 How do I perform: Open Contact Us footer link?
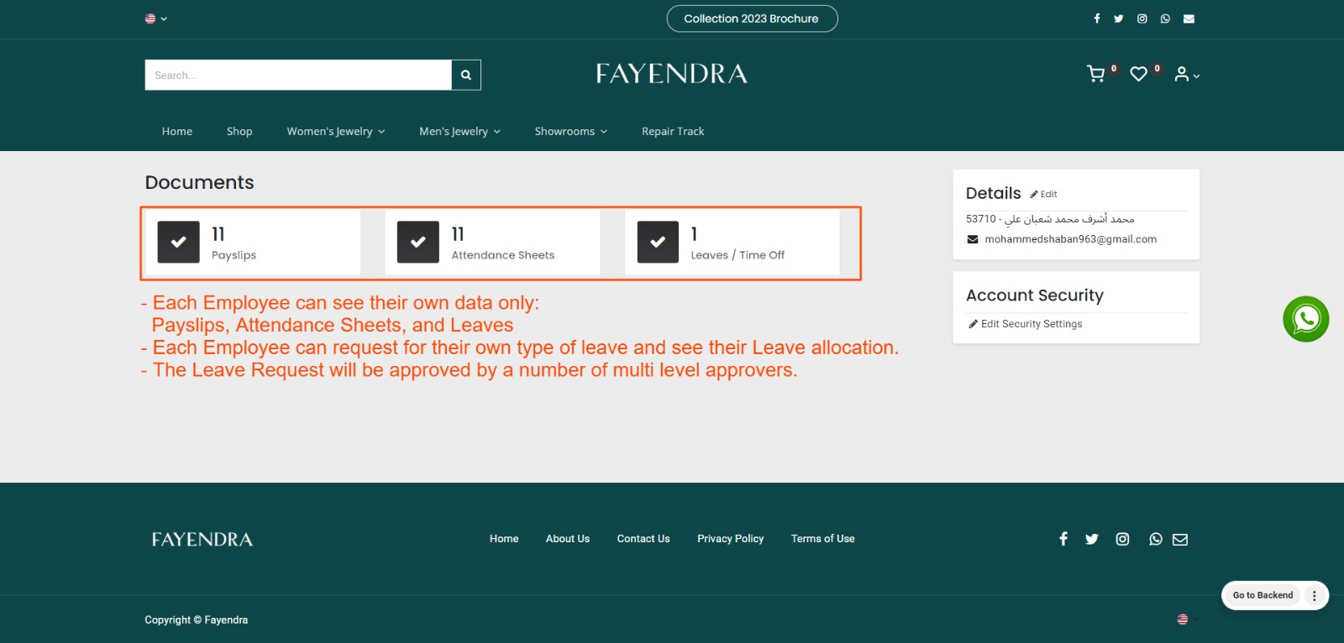(643, 539)
